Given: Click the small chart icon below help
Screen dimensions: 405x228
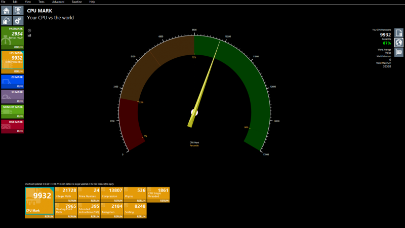Looking at the screenshot, I should click(29, 35).
